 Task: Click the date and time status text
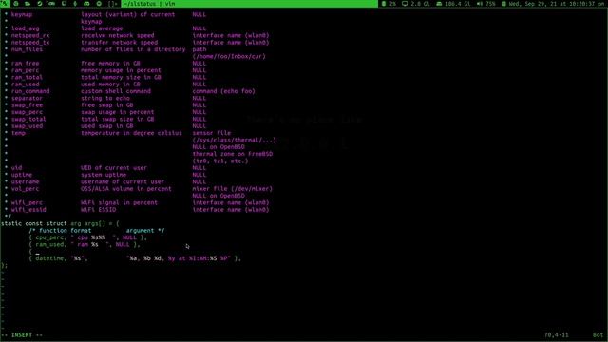pyautogui.click(x=558, y=4)
